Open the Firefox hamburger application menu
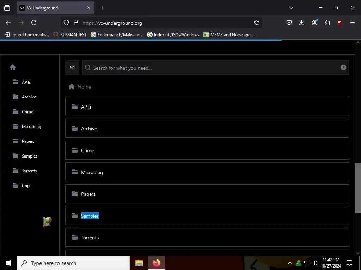361x270 pixels. coord(353,22)
